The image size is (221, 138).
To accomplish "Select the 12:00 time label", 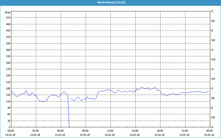I will 110,131.
